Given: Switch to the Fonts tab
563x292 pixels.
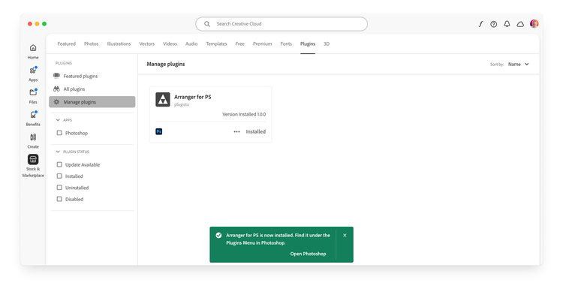Looking at the screenshot, I should [x=286, y=44].
